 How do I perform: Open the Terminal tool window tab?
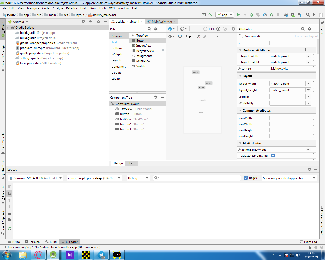pos(32,242)
